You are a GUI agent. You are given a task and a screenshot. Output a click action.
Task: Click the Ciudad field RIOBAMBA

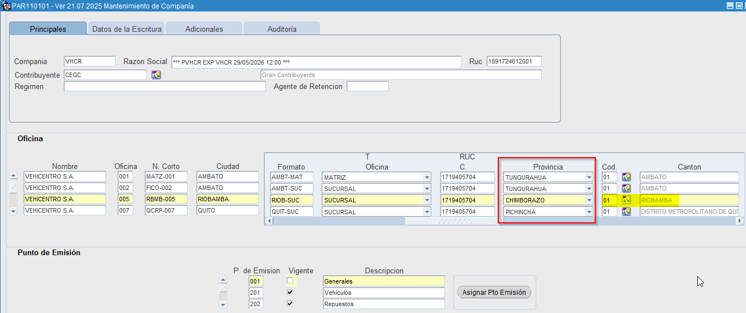[x=228, y=199]
